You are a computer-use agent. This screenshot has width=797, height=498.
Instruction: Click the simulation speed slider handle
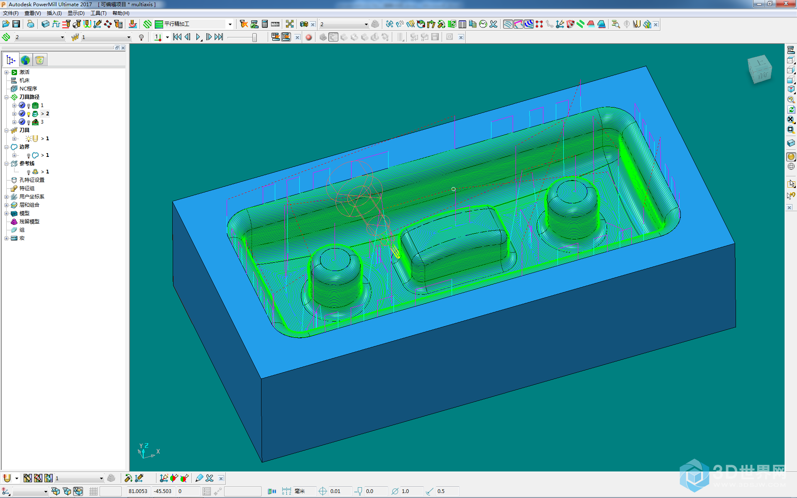[254, 37]
